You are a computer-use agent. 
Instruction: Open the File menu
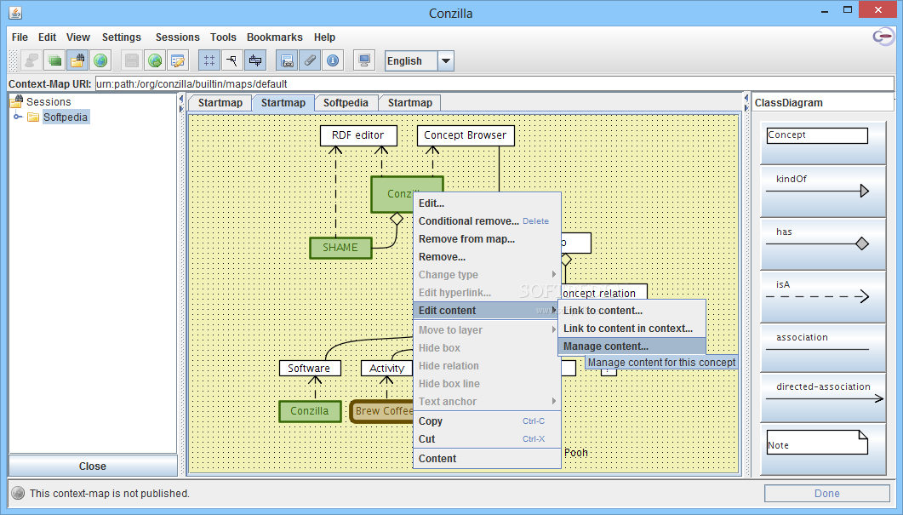(x=20, y=37)
